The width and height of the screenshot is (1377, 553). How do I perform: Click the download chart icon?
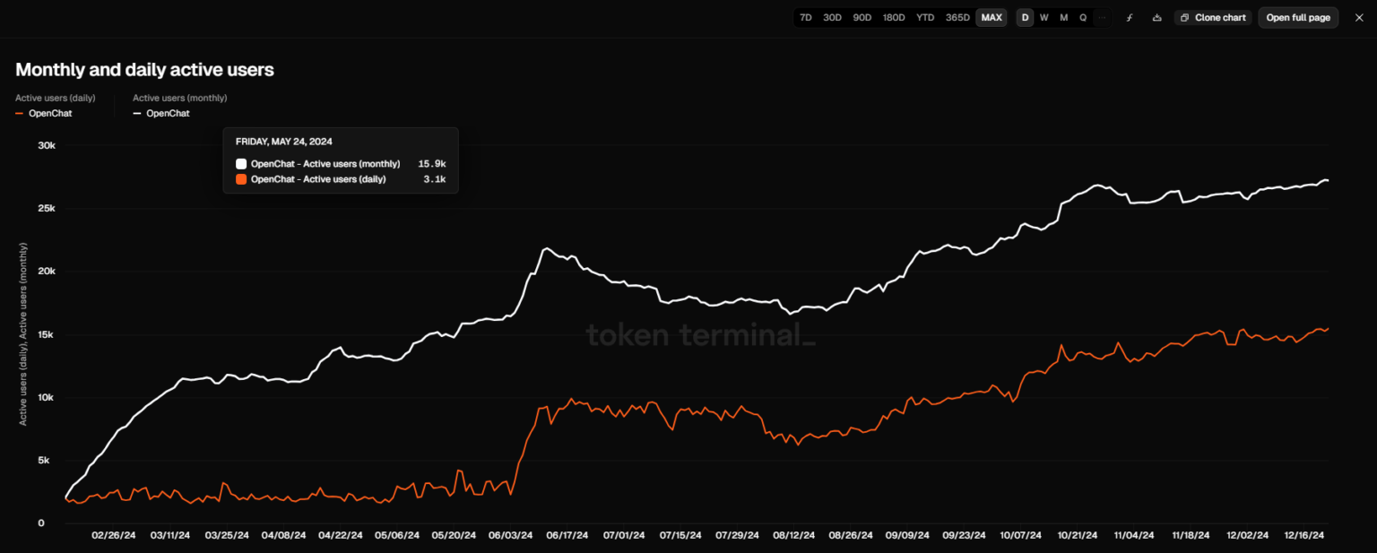click(x=1157, y=18)
